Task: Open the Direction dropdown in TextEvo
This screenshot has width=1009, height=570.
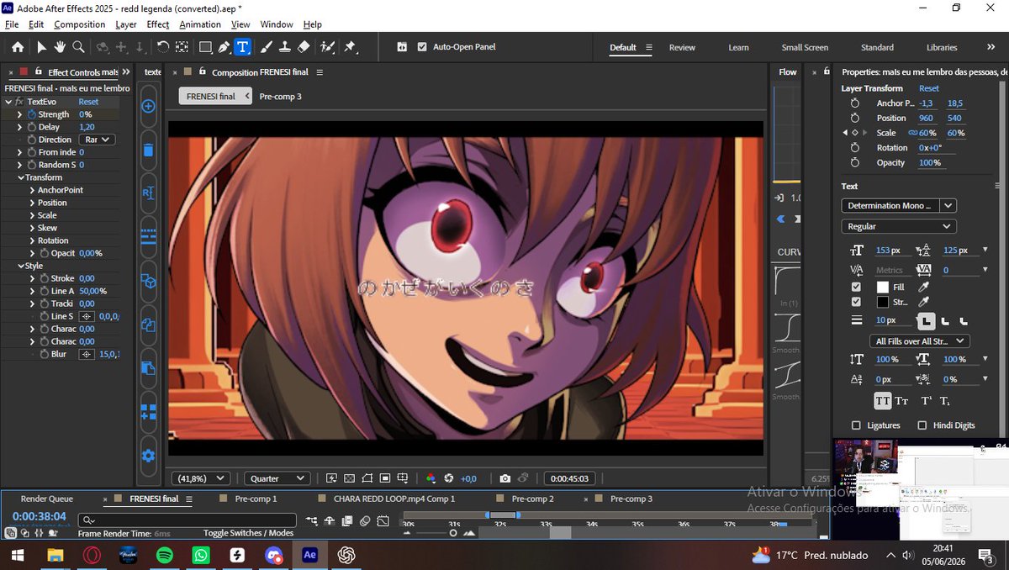Action: tap(98, 140)
